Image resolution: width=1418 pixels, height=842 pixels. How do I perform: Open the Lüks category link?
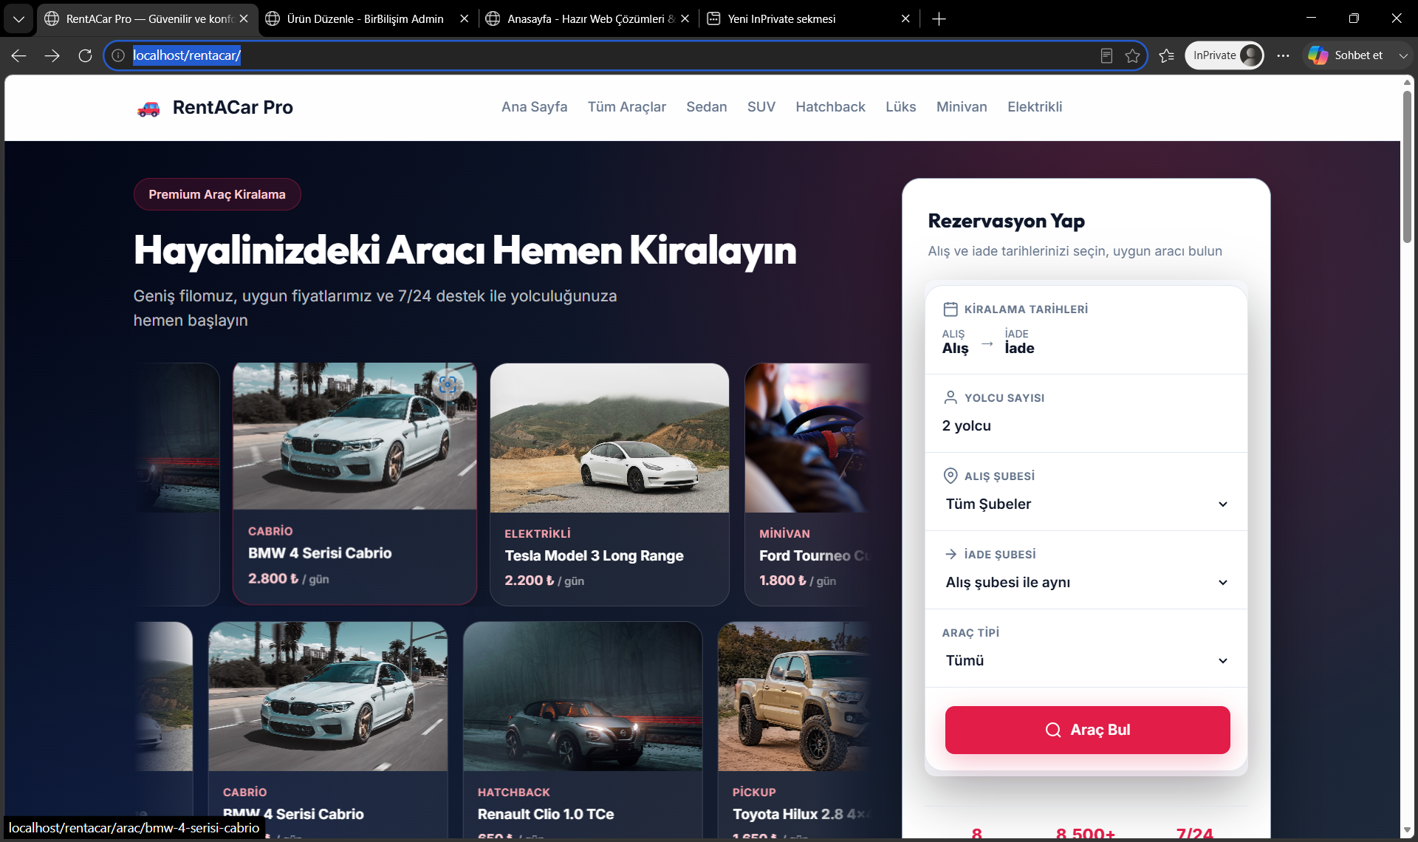[900, 106]
